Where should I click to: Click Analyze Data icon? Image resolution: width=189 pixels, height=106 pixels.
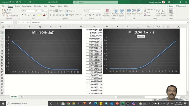(x=171, y=11)
